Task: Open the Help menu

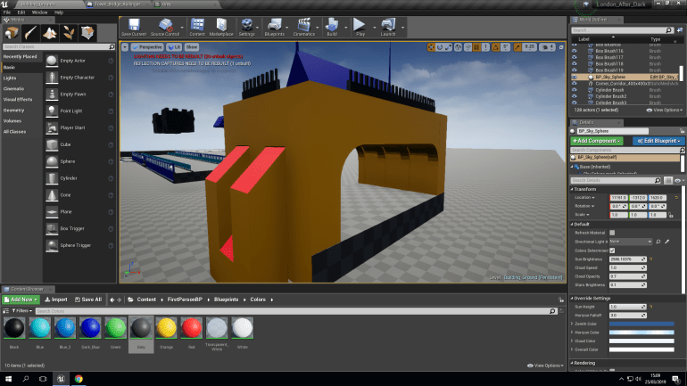Action: pyautogui.click(x=59, y=12)
